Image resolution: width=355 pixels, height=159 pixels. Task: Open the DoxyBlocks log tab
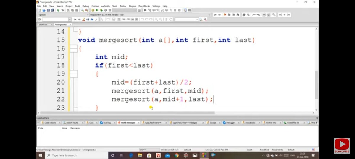tap(251, 122)
